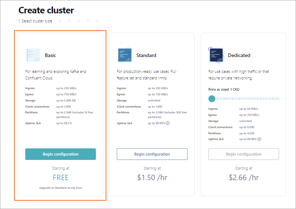The image size is (296, 209).
Task: Click the 'Create cluster' heading
Action: tap(46, 10)
